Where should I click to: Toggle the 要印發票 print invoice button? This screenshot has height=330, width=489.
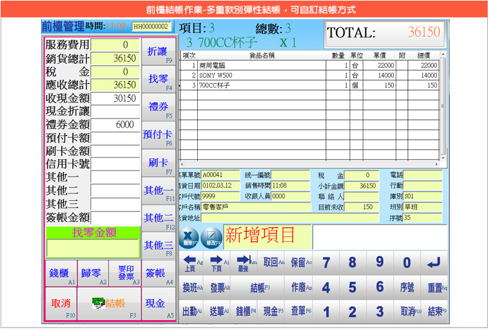point(125,273)
